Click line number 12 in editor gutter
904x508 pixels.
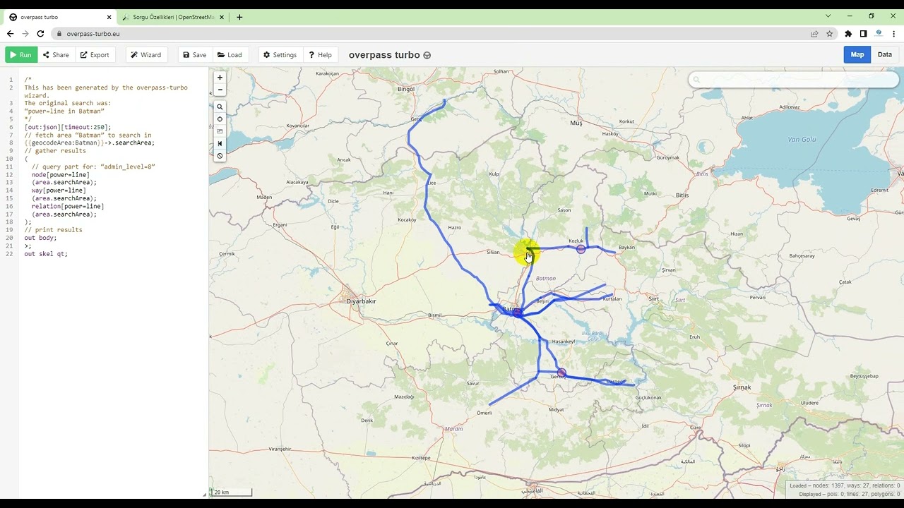click(x=10, y=174)
